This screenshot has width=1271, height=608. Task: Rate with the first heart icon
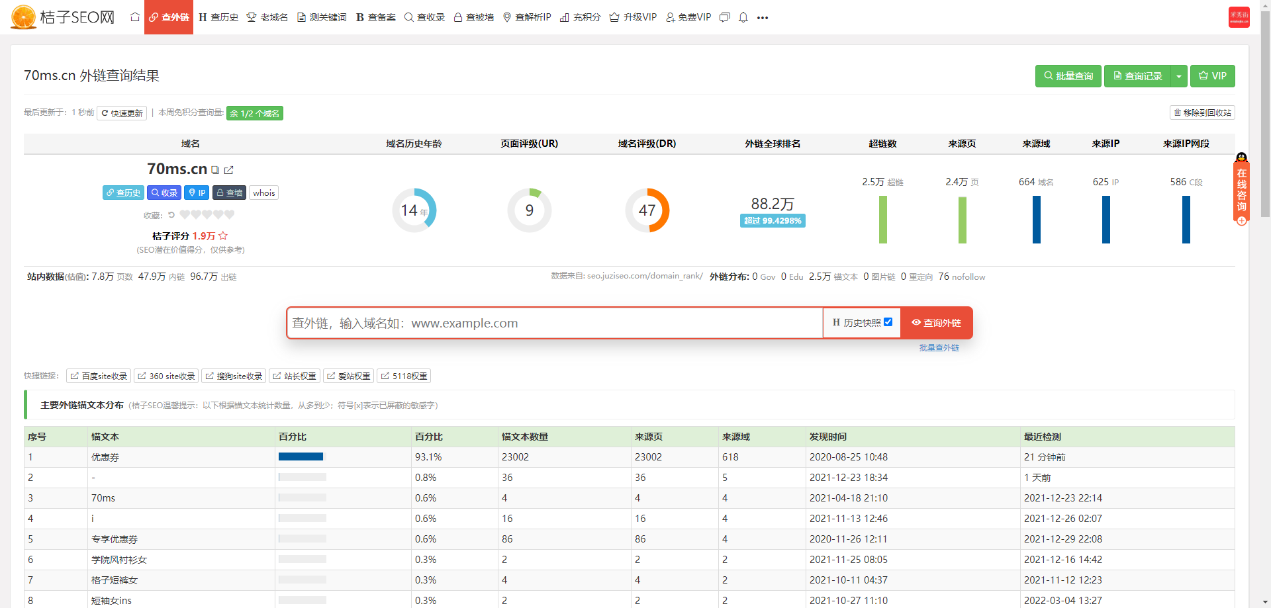coord(185,215)
